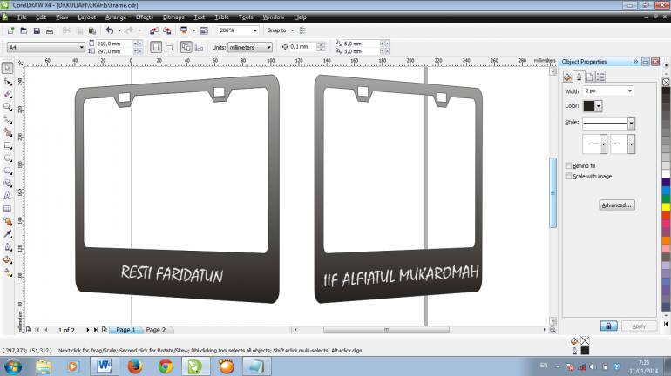Collapse the Object Properties docker chevrons
The width and height of the screenshot is (671, 376).
636,62
